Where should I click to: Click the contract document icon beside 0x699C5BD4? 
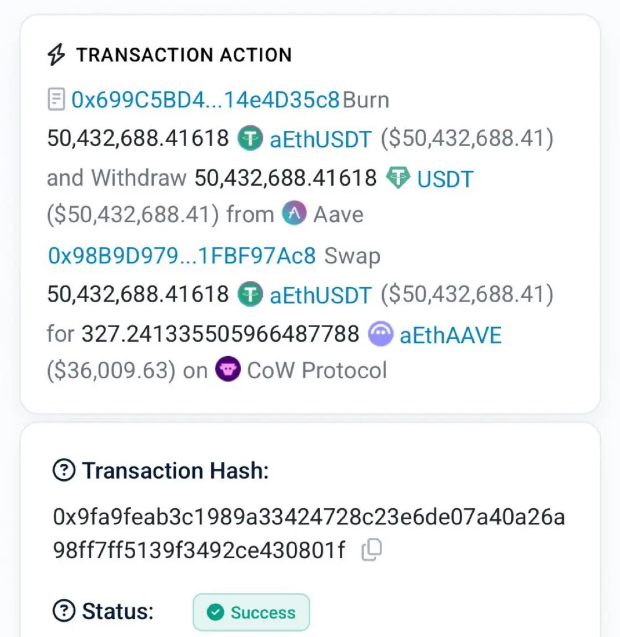56,100
